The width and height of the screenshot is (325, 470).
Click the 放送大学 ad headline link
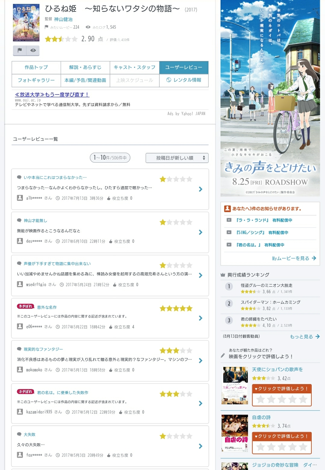click(52, 95)
